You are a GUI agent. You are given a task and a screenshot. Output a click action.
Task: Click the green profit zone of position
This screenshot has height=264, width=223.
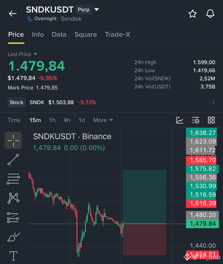click(144, 197)
